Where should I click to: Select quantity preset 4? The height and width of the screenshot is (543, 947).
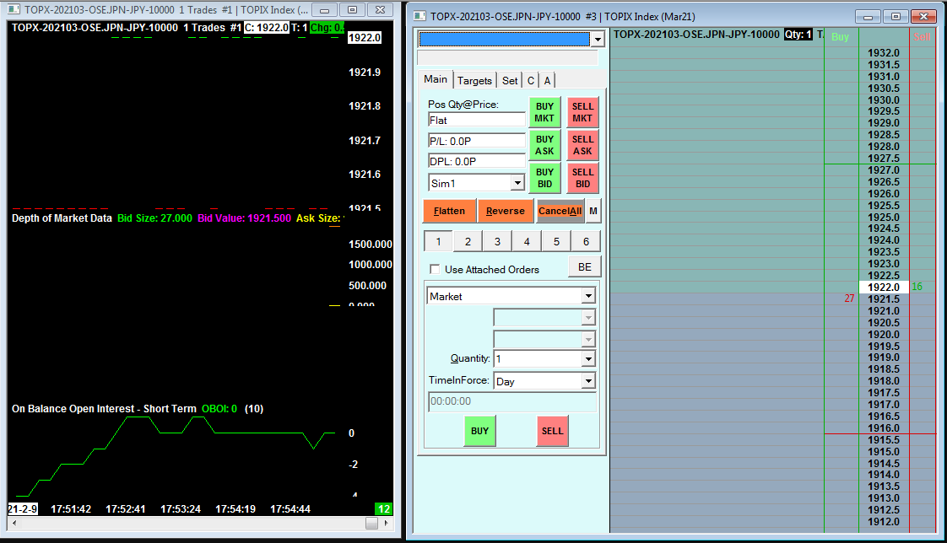pos(527,241)
